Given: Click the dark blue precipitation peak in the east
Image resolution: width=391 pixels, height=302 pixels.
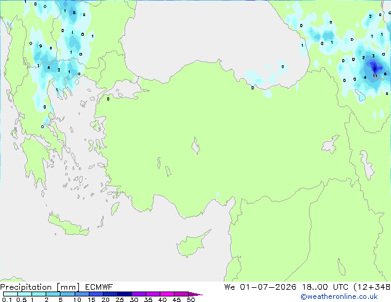Looking at the screenshot, I should pyautogui.click(x=374, y=67).
